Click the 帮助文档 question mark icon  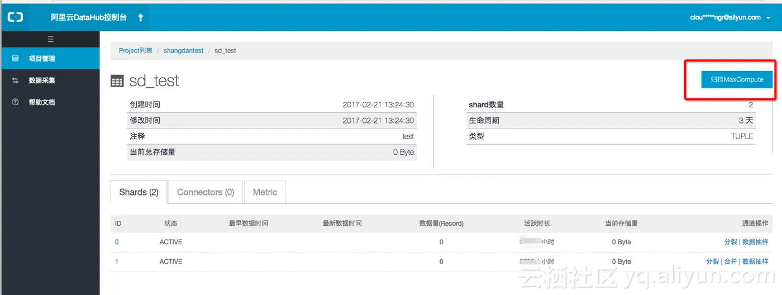[16, 102]
